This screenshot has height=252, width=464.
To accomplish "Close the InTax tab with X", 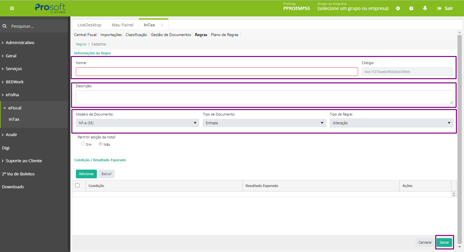I will 162,25.
